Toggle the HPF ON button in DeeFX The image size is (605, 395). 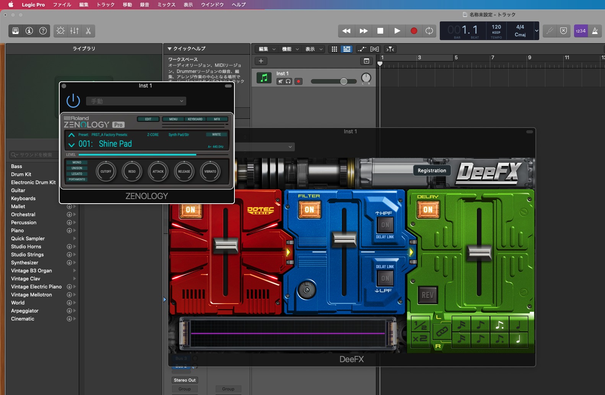pos(385,225)
